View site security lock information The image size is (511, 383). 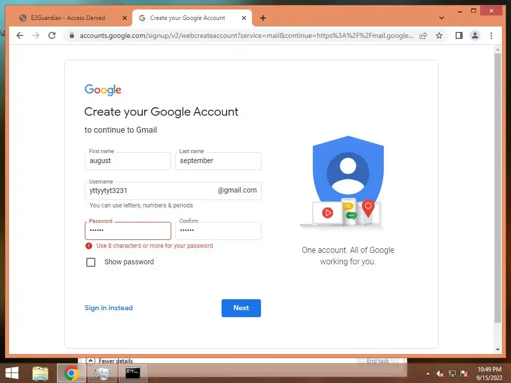tap(72, 35)
